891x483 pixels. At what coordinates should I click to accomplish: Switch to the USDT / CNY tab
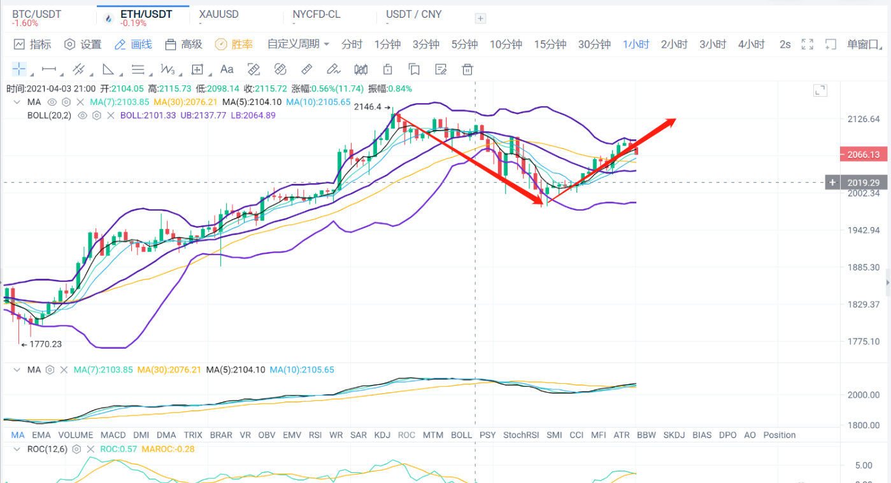414,14
